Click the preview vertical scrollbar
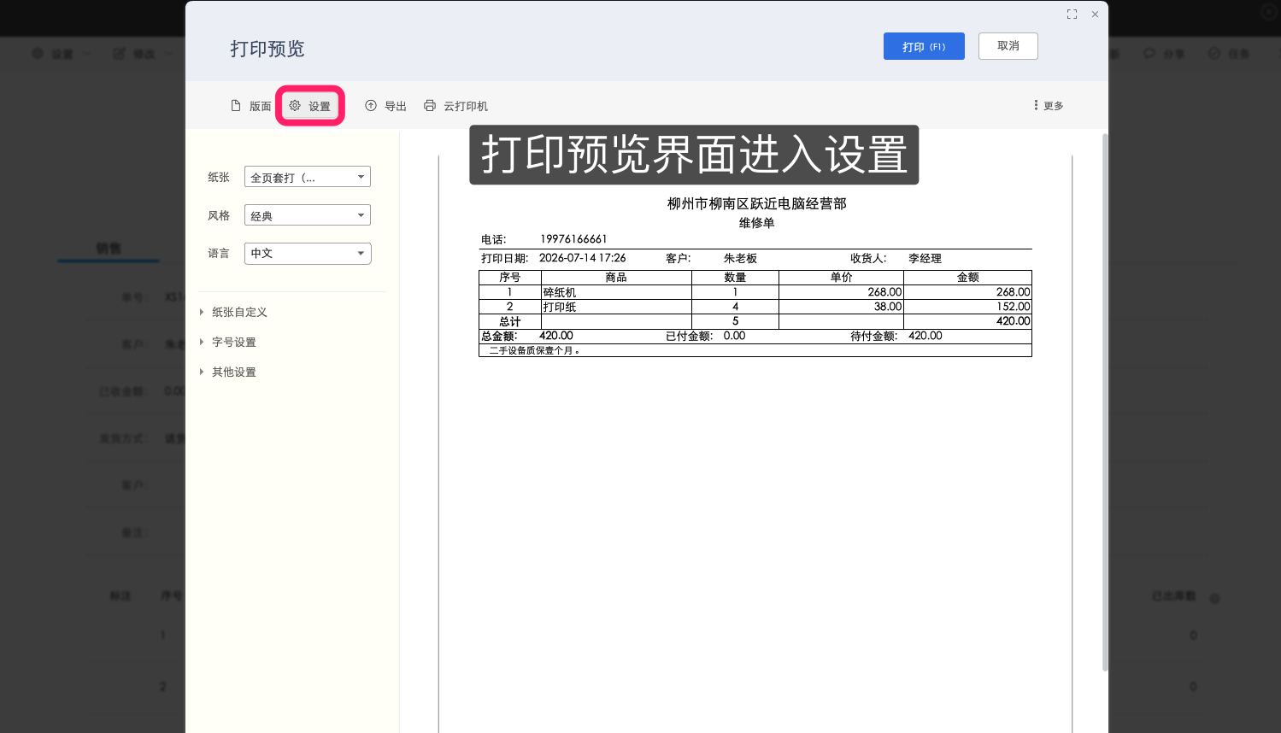1281x733 pixels. [1105, 402]
